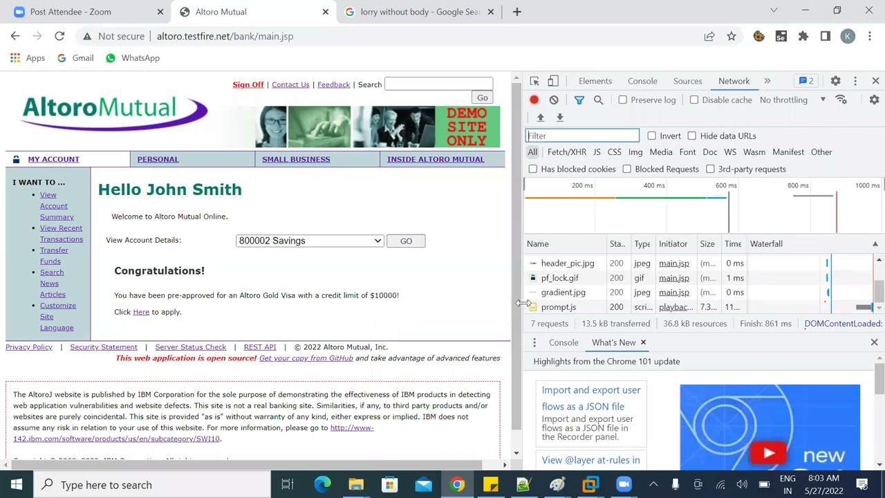The height and width of the screenshot is (498, 885).
Task: View site info for Not secure warning
Action: click(x=114, y=36)
